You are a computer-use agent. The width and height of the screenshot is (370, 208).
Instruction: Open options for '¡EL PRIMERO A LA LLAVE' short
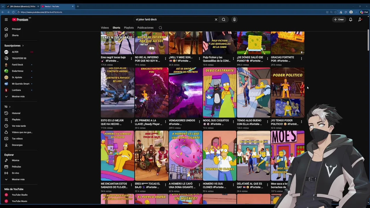pyautogui.click(x=165, y=122)
